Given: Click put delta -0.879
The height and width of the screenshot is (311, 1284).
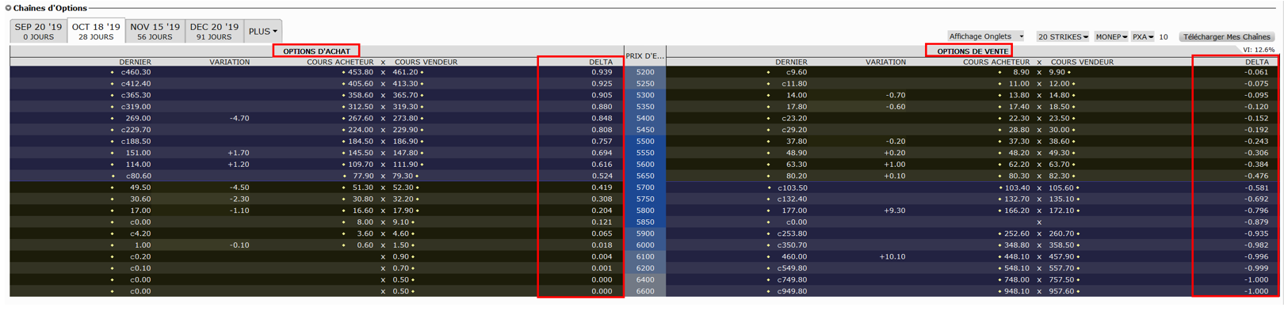Looking at the screenshot, I should click(x=1256, y=222).
